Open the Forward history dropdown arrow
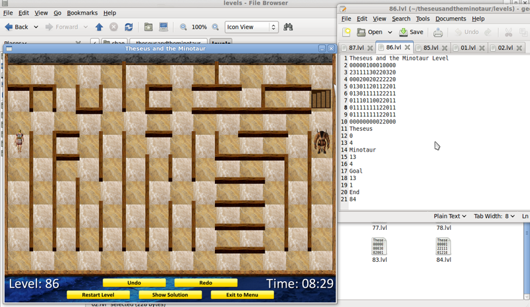530x307 pixels. tap(86, 27)
